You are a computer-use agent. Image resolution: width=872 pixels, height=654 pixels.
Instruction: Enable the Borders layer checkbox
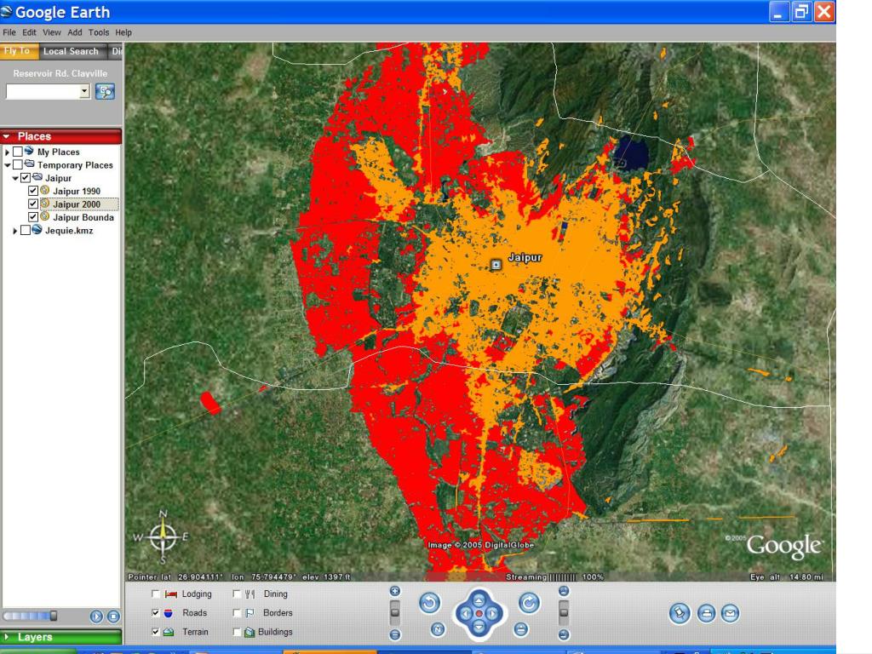click(x=237, y=613)
